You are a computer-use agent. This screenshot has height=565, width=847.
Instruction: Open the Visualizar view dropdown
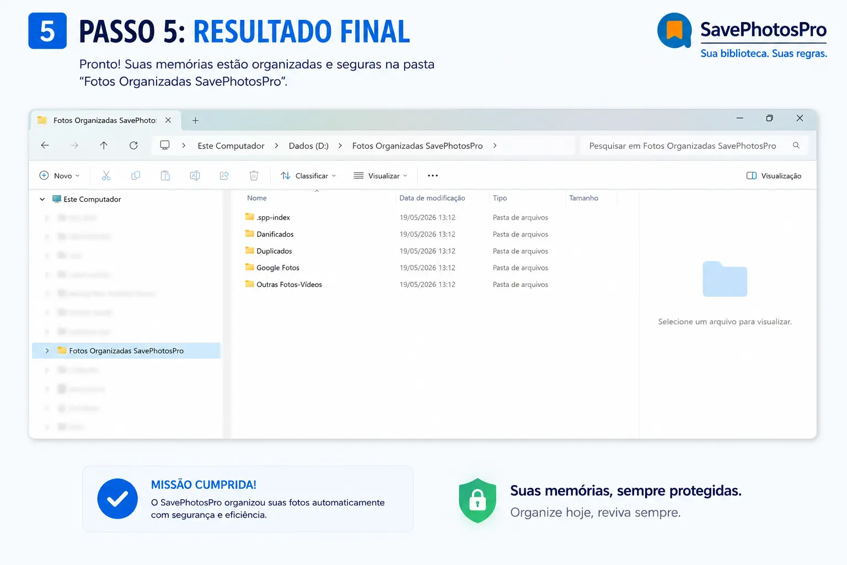pos(380,175)
